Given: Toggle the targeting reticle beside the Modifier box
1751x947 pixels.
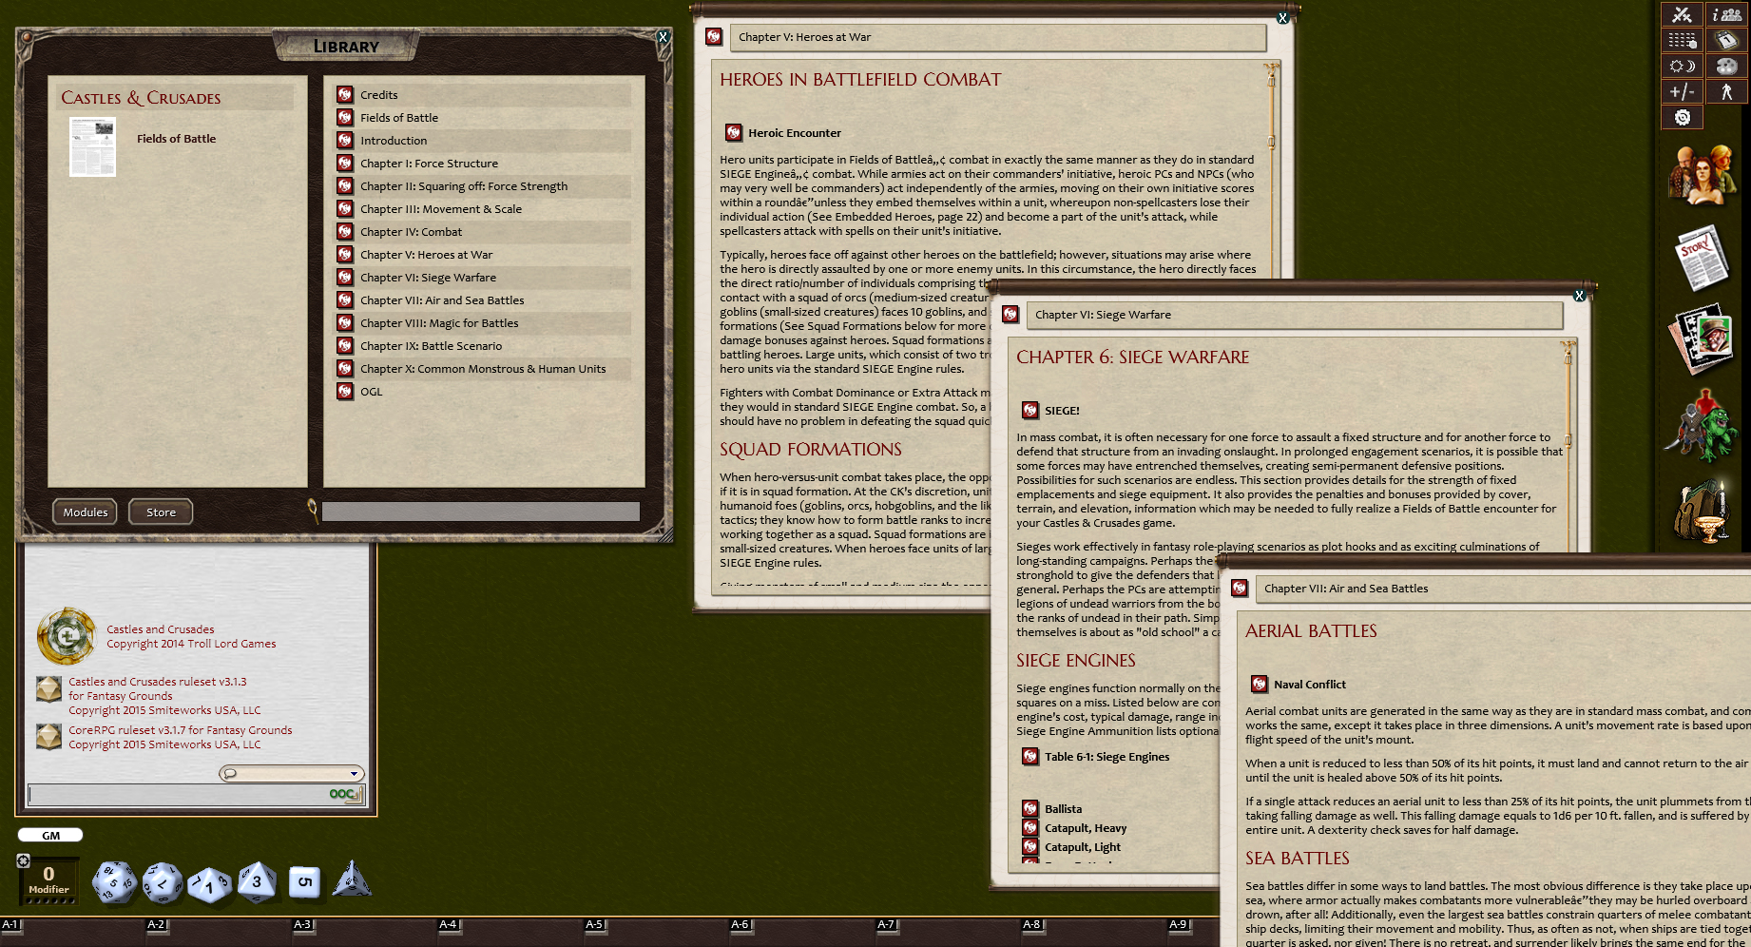Looking at the screenshot, I should pos(22,860).
